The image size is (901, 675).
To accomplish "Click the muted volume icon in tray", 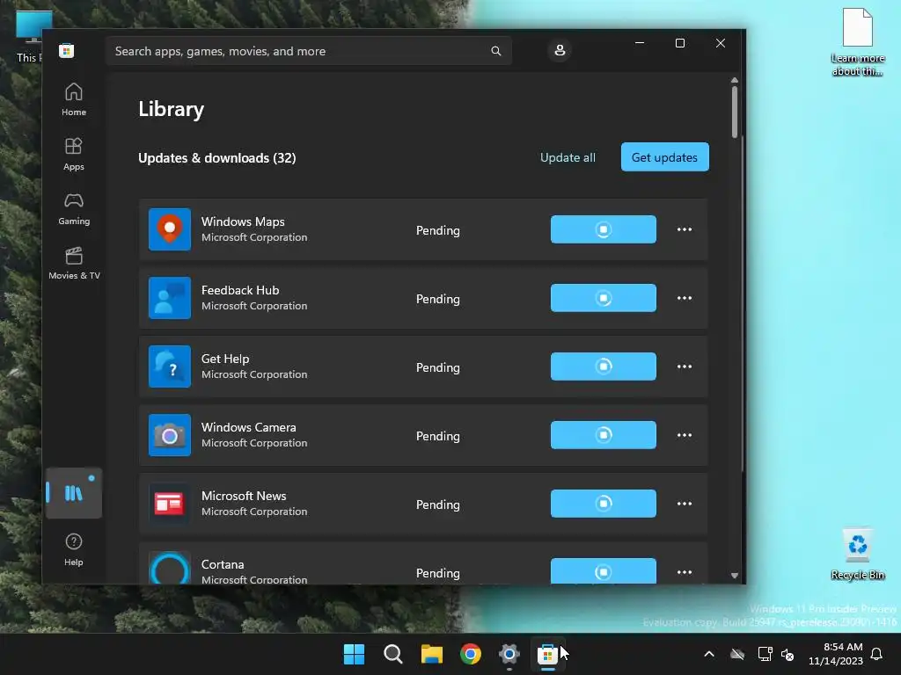I will point(787,654).
